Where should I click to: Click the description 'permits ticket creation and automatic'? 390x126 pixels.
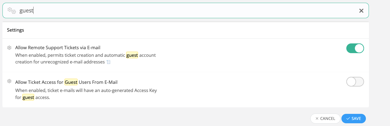pyautogui.click(x=86, y=55)
